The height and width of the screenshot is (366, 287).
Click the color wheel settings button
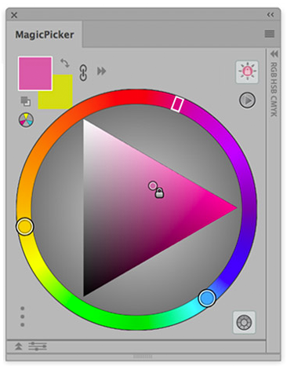[x=244, y=322]
